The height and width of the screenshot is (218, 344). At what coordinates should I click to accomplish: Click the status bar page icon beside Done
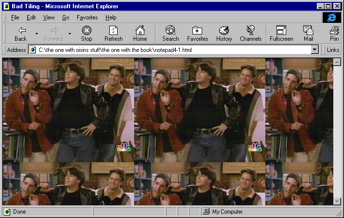tap(7, 212)
